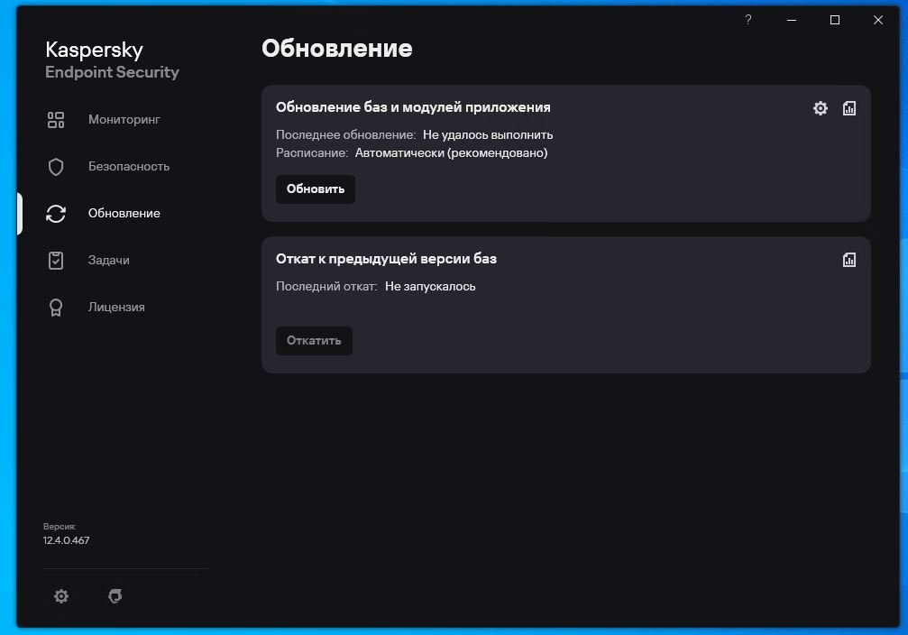
Task: Go to Безопасность section
Action: pos(129,166)
